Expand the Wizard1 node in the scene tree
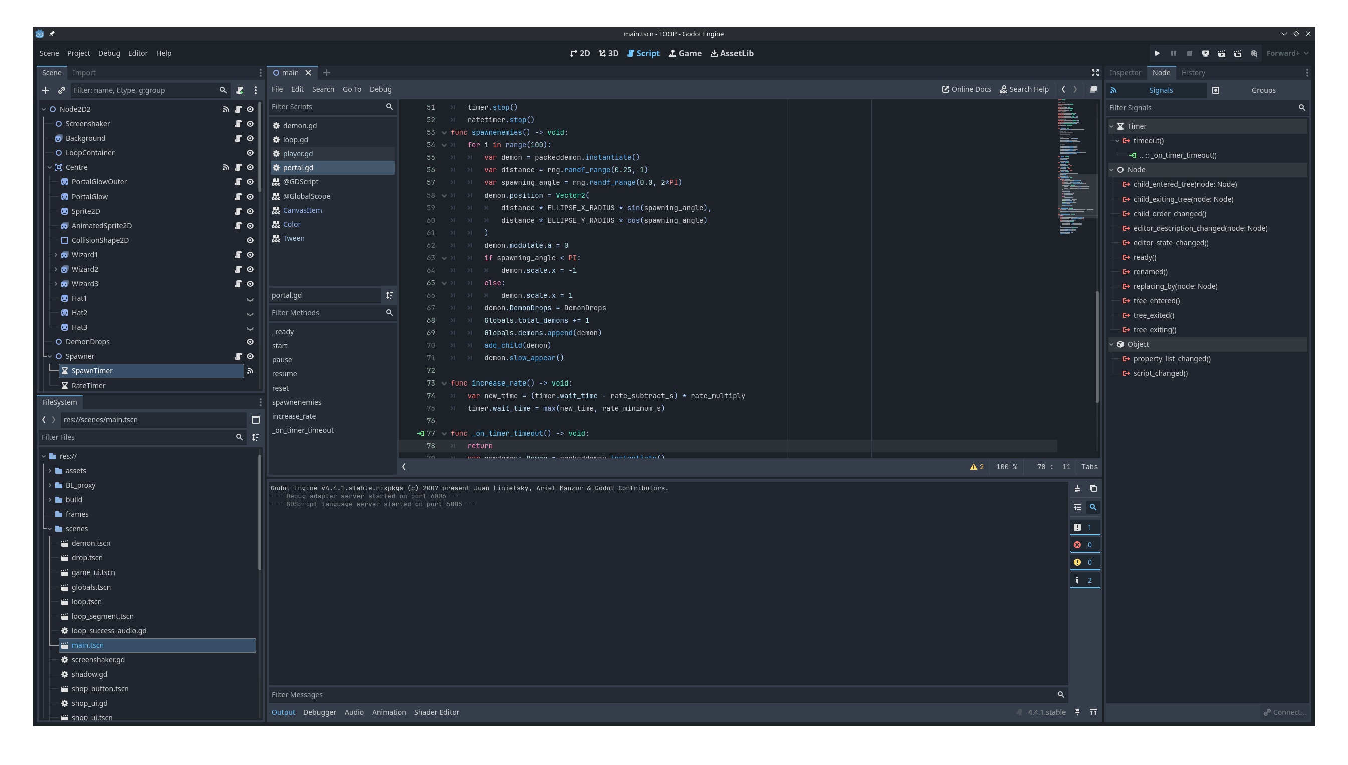The width and height of the screenshot is (1348, 765). pos(56,254)
